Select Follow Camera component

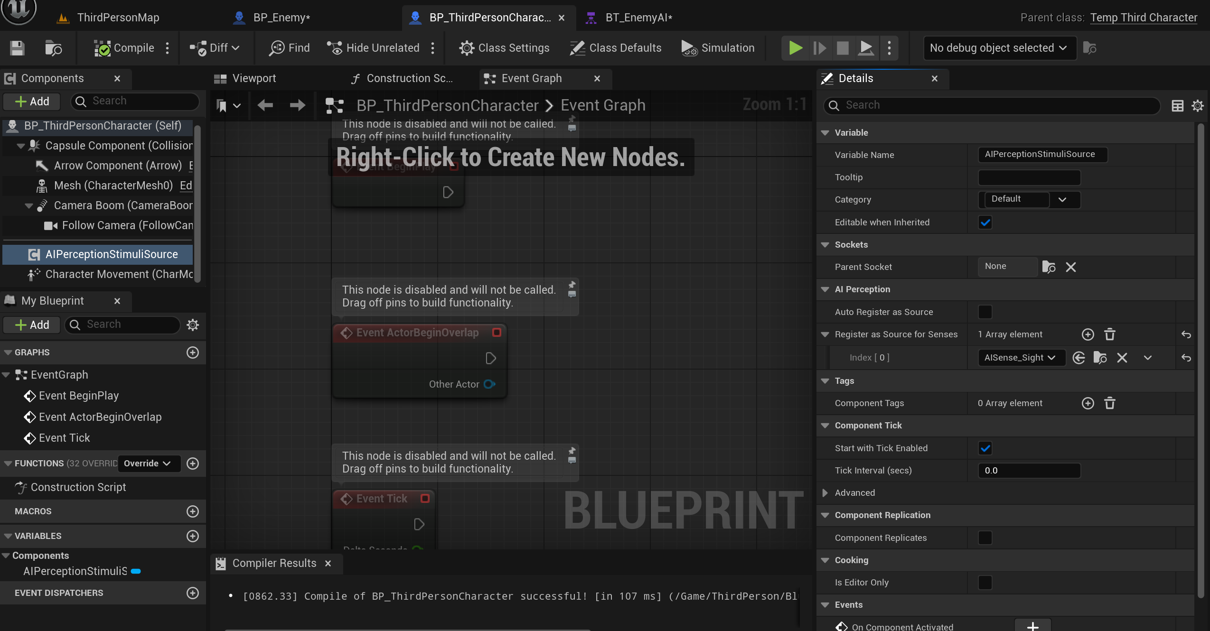[119, 225]
